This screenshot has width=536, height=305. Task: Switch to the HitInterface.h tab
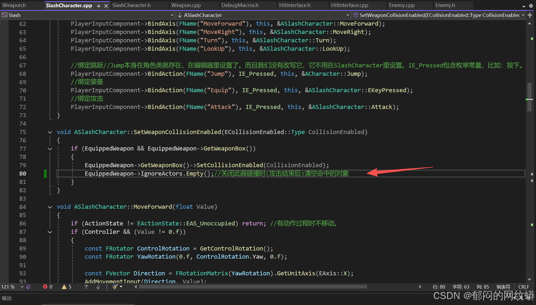pyautogui.click(x=295, y=5)
